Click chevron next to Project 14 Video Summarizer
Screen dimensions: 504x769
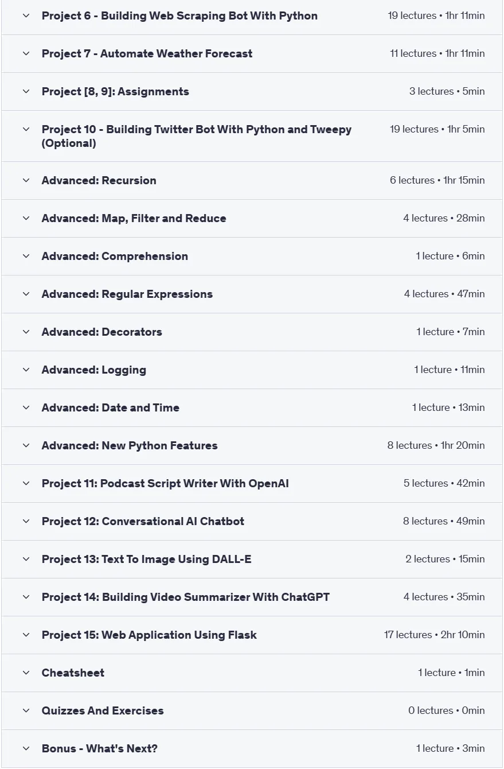pyautogui.click(x=26, y=597)
